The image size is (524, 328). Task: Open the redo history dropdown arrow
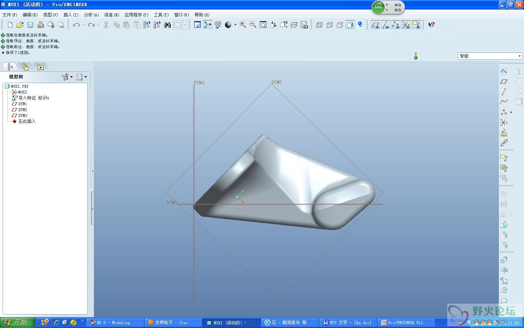[x=99, y=25]
